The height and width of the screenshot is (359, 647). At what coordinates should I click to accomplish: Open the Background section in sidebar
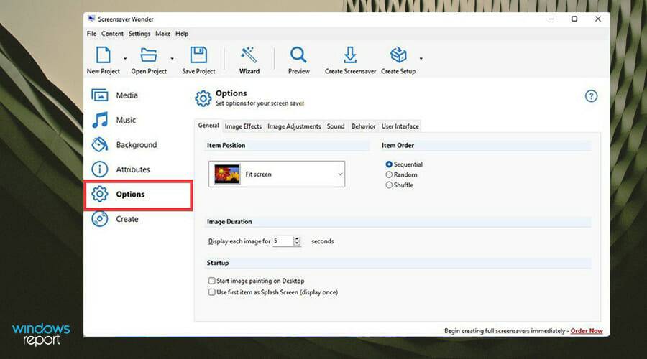coord(124,144)
